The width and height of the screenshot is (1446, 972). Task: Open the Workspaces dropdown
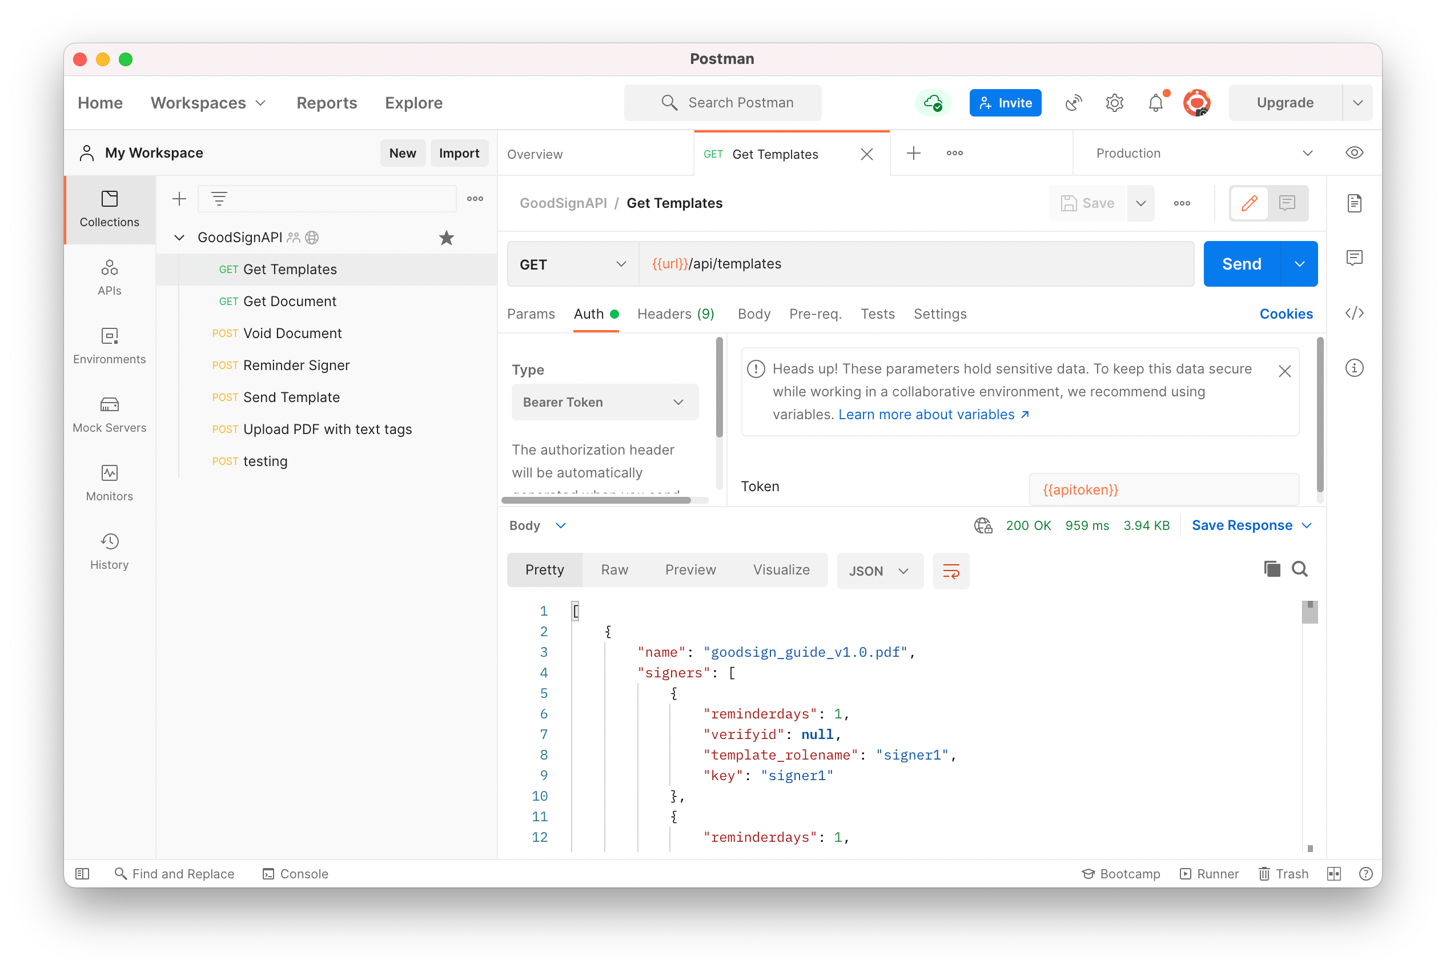(208, 102)
